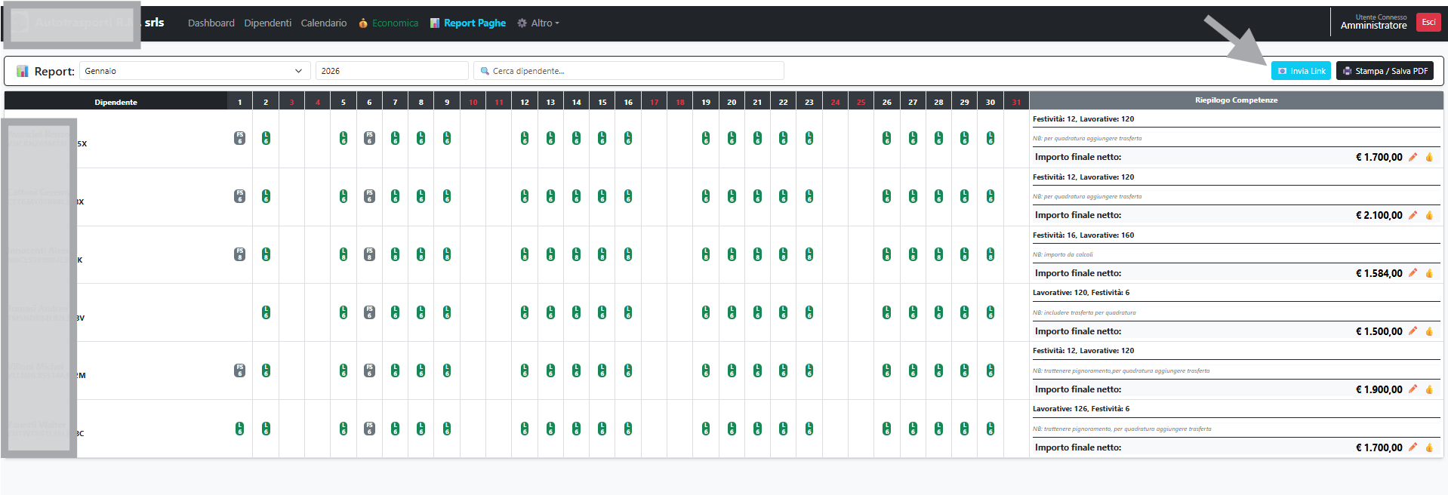Click Stampa / Salva PDF
The height and width of the screenshot is (495, 1448).
click(x=1385, y=71)
